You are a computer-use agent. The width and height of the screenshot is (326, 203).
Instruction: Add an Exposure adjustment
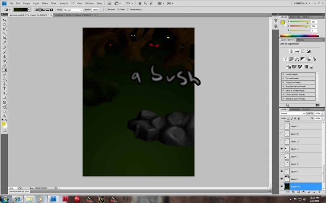(308, 51)
